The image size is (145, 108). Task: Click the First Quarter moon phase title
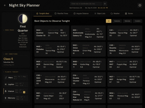pyautogui.click(x=23, y=29)
